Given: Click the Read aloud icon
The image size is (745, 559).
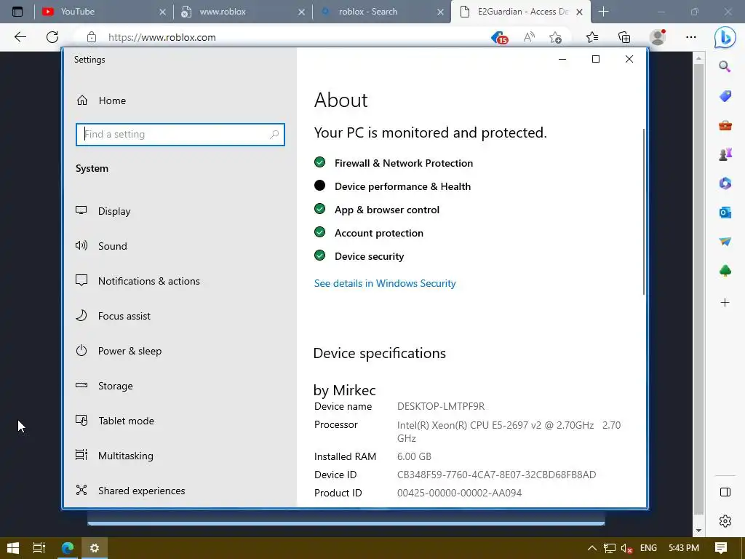Looking at the screenshot, I should coord(529,37).
